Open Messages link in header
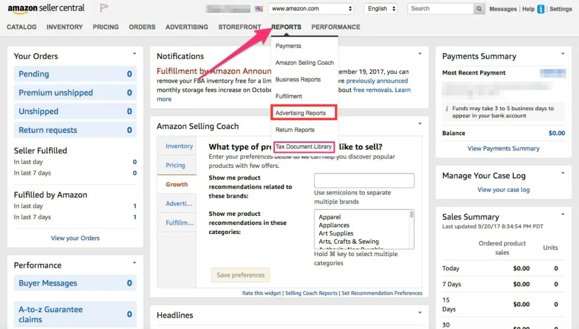This screenshot has width=579, height=329. [x=503, y=9]
